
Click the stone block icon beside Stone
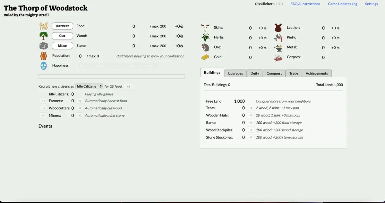point(43,46)
